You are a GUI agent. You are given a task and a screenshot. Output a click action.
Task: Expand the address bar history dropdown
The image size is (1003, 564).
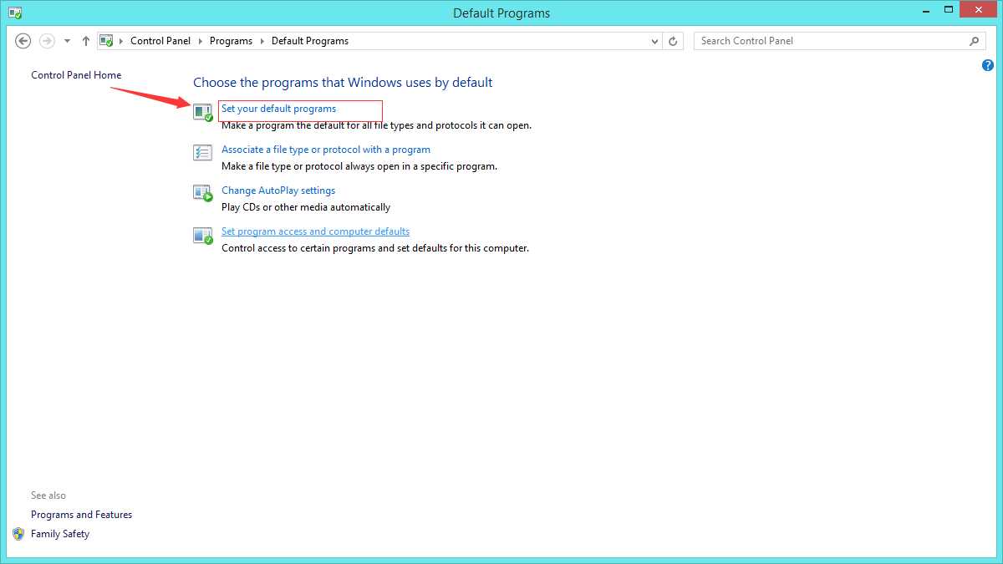point(655,40)
